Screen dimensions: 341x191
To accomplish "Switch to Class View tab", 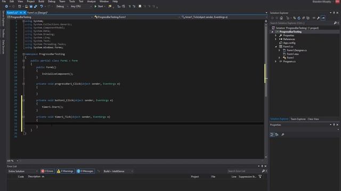I will pyautogui.click(x=313, y=119).
